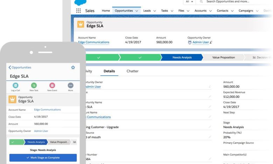Viewport: 273px width, 164px height.
Task: Click the edit pencil beside Customer - Upgrade
Action: click(x=210, y=127)
